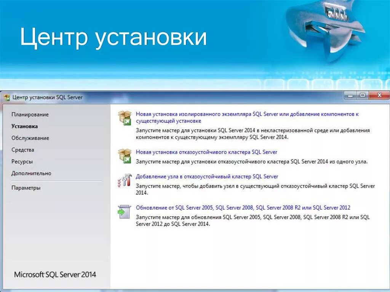The width and height of the screenshot is (390, 292).
Task: Click the SQL Server setup icon in title bar
Action: point(7,97)
